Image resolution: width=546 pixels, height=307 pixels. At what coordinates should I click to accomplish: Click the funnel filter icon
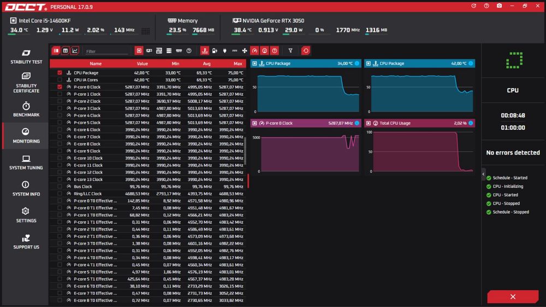pyautogui.click(x=290, y=51)
